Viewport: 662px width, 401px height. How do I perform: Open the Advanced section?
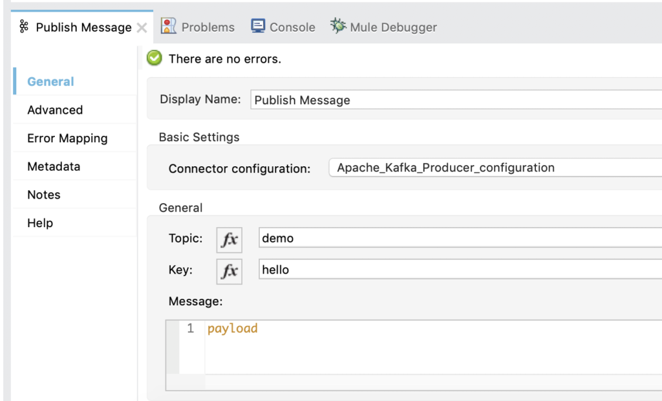(x=54, y=110)
